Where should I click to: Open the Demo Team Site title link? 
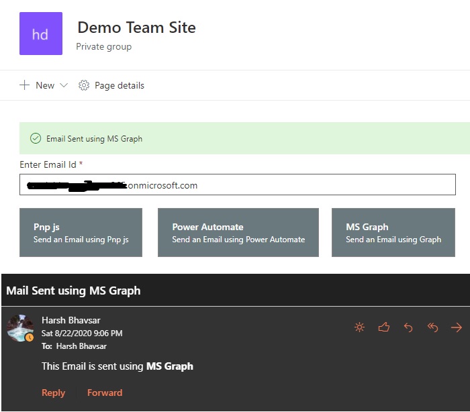(x=136, y=28)
